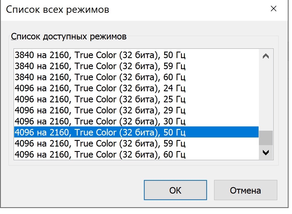Viewport: 292px width, 214px height.
Task: Pick 4096 на 2160, 29 Гц mode
Action: [x=100, y=110]
